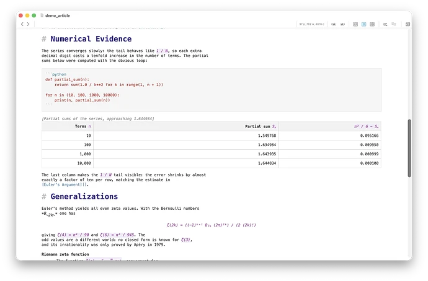Click the print(n, partial_sum(n)) line

pyautogui.click(x=82, y=100)
